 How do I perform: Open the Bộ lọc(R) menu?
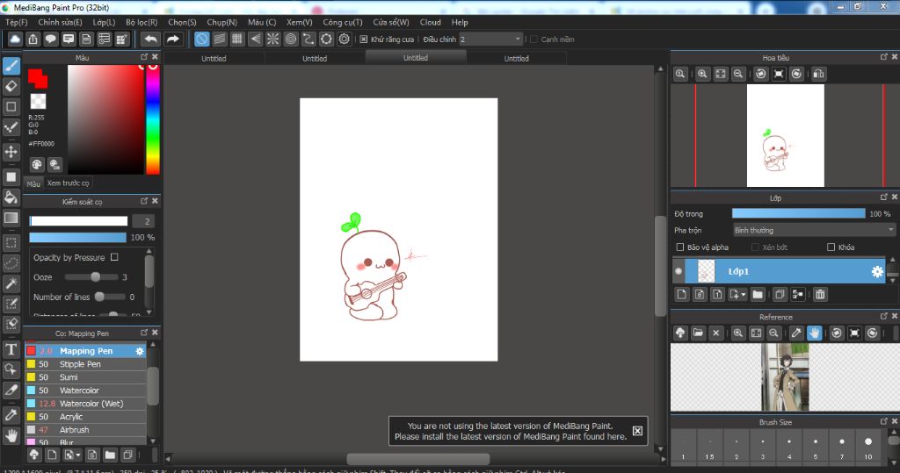(x=142, y=22)
